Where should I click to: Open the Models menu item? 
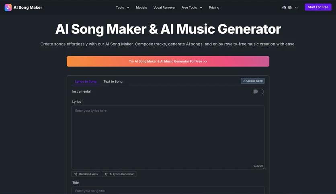point(141,8)
